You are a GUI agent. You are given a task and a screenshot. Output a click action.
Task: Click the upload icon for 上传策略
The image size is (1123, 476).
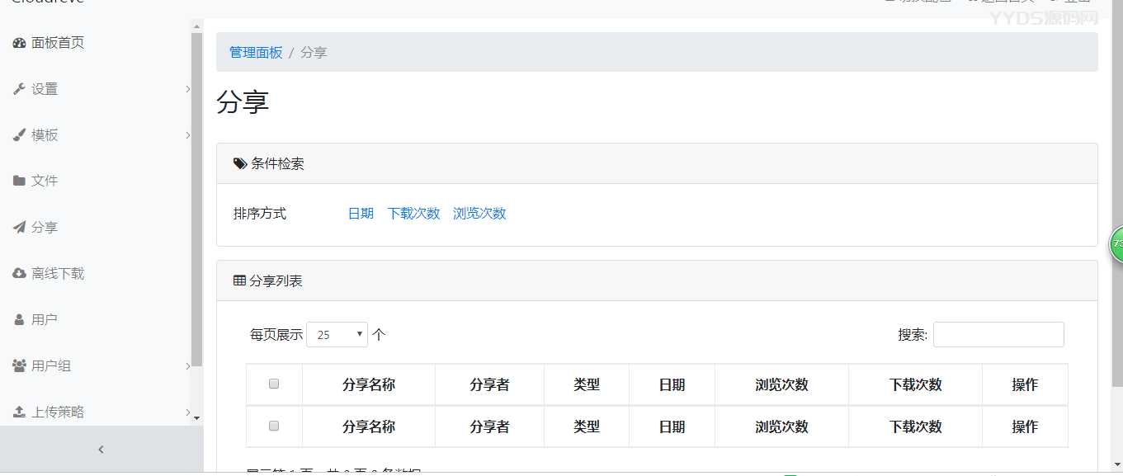tap(20, 412)
